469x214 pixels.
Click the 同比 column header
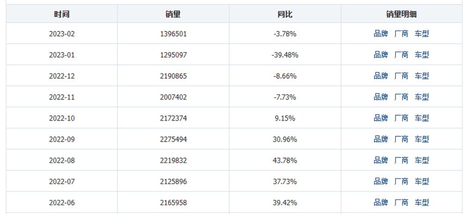pos(285,14)
